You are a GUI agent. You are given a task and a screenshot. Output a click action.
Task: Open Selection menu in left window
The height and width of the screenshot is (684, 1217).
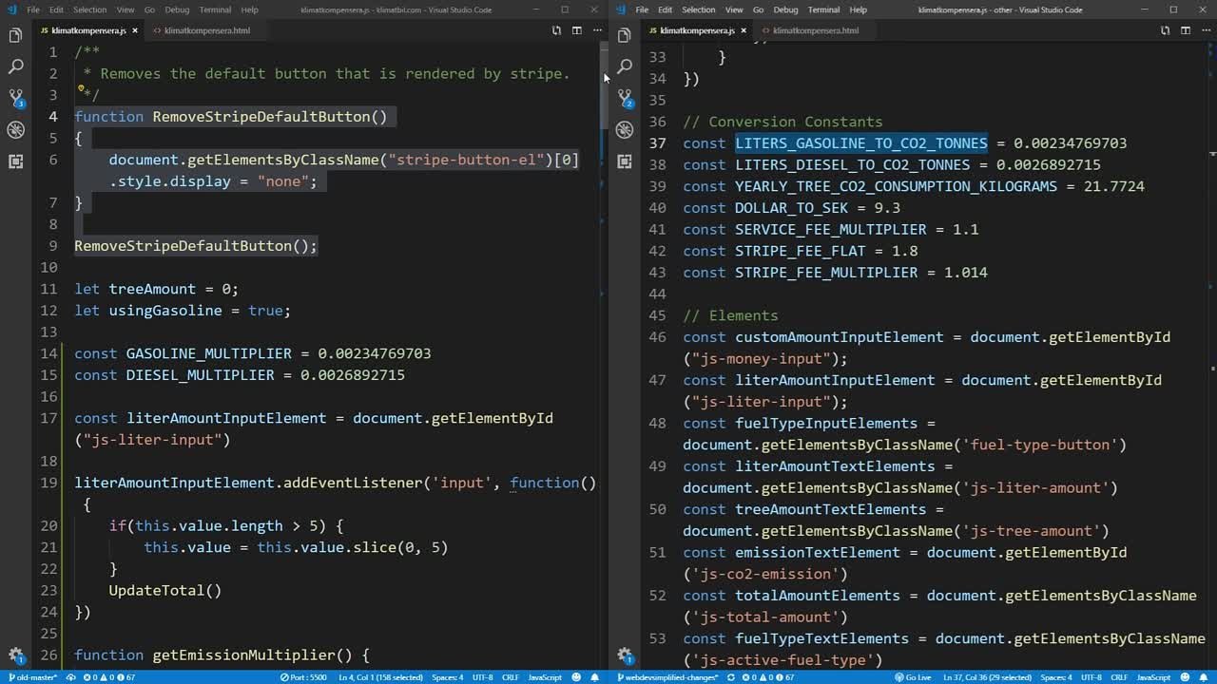(89, 9)
